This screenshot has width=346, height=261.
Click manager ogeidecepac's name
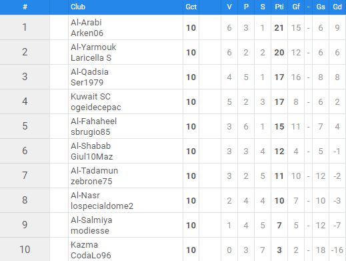(96, 107)
